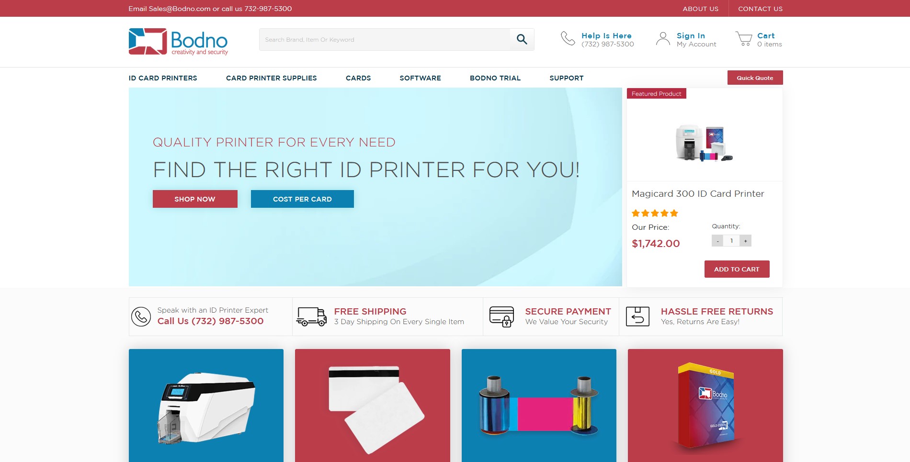The image size is (910, 462).
Task: Add Magicard 300 to cart
Action: pos(737,269)
